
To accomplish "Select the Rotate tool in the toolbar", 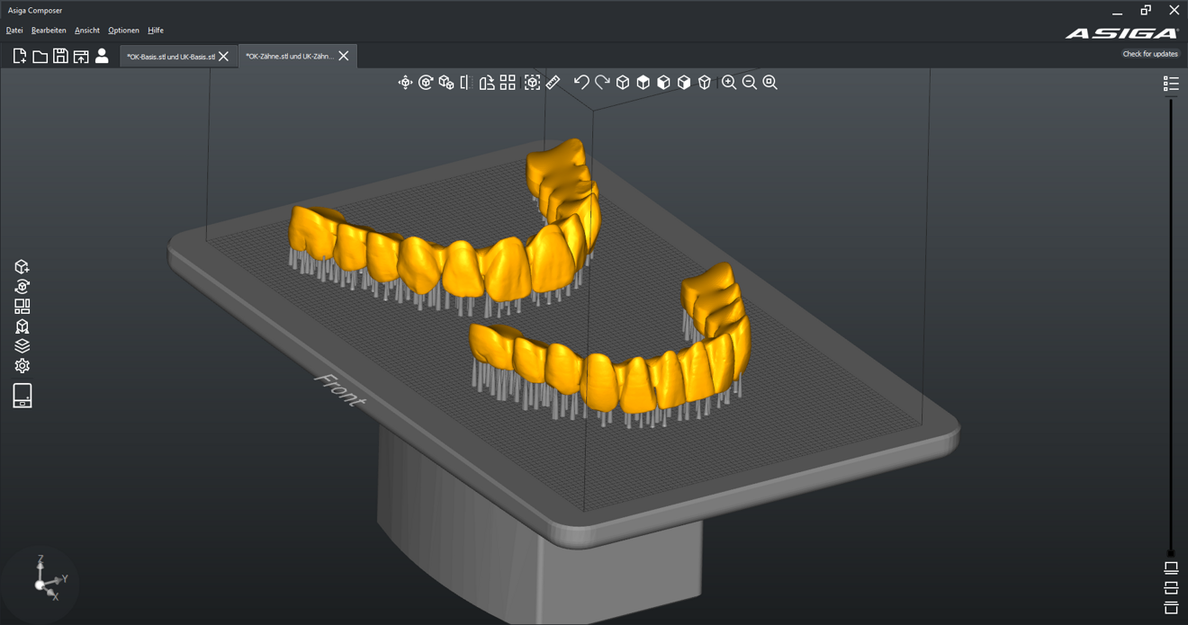I will click(426, 82).
